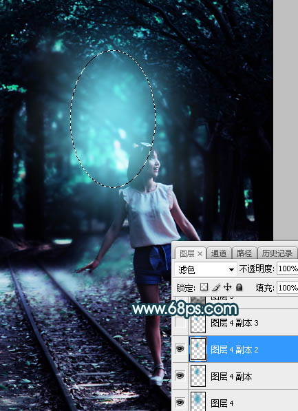Click the lock transparent pixels icon
The width and height of the screenshot is (298, 411).
tap(204, 287)
